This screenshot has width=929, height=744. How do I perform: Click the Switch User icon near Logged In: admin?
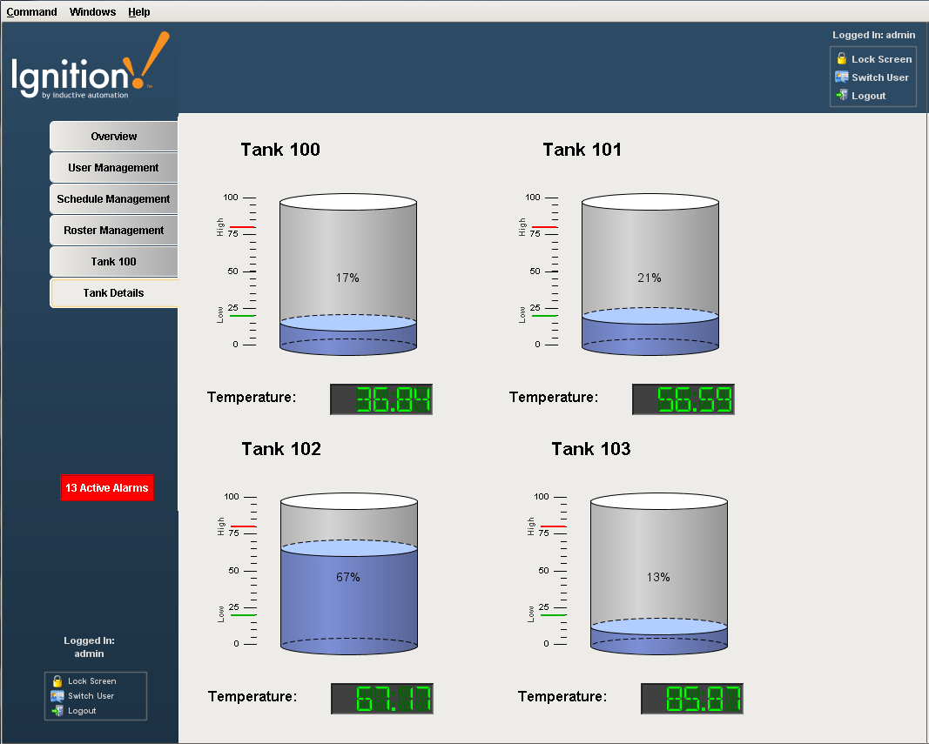[x=57, y=694]
